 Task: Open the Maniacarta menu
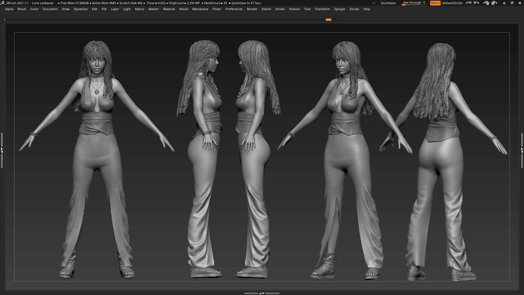pos(200,9)
